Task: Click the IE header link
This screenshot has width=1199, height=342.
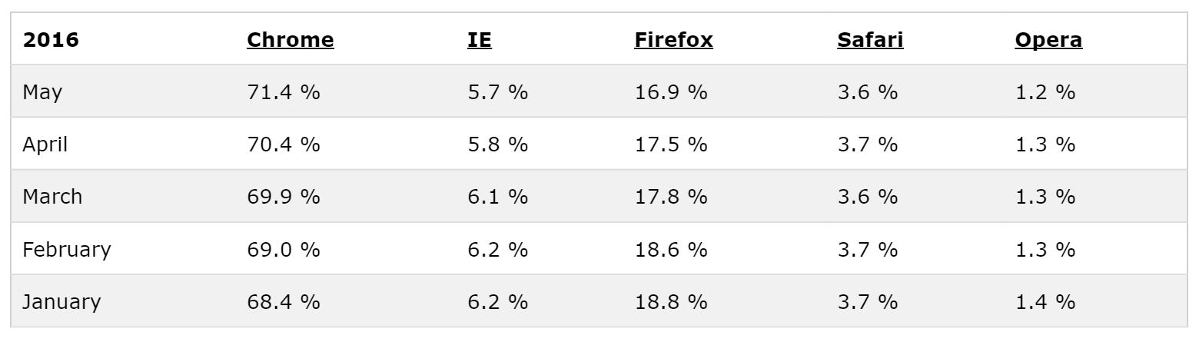Action: pyautogui.click(x=479, y=40)
